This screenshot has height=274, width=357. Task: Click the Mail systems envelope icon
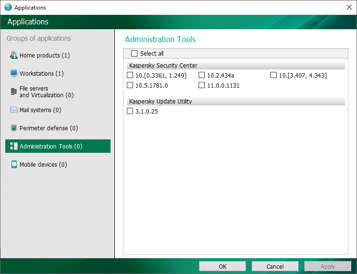pyautogui.click(x=14, y=110)
